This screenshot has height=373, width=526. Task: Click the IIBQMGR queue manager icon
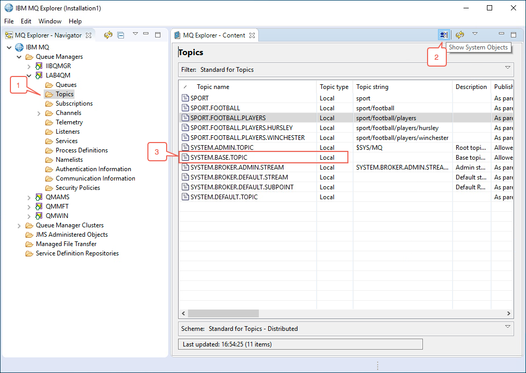(x=39, y=66)
